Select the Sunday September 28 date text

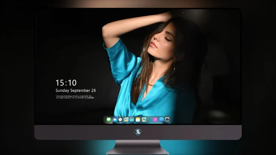(76, 90)
